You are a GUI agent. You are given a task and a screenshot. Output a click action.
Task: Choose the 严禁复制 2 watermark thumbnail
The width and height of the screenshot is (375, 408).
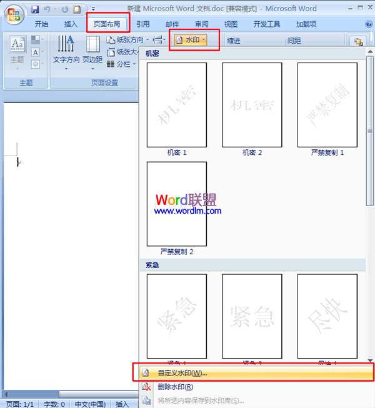[177, 204]
